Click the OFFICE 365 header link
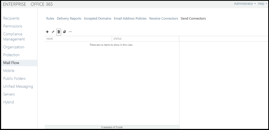Image resolution: width=269 pixels, height=130 pixels. (x=42, y=4)
